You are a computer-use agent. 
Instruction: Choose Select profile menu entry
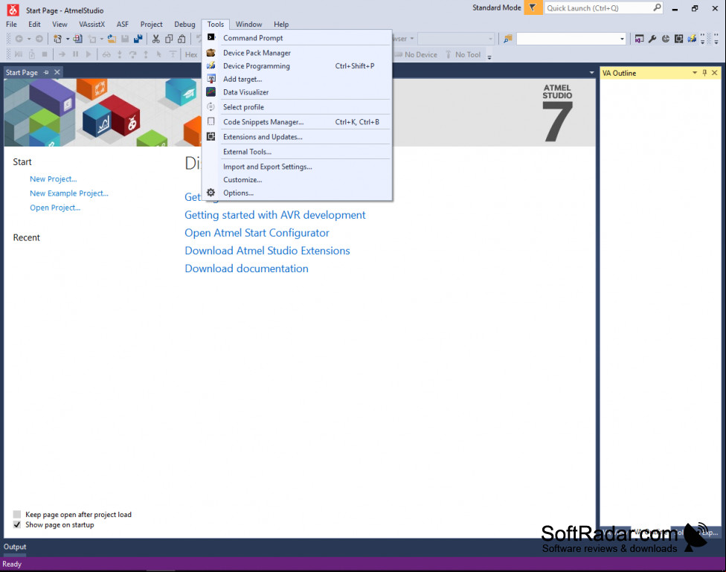pos(298,107)
